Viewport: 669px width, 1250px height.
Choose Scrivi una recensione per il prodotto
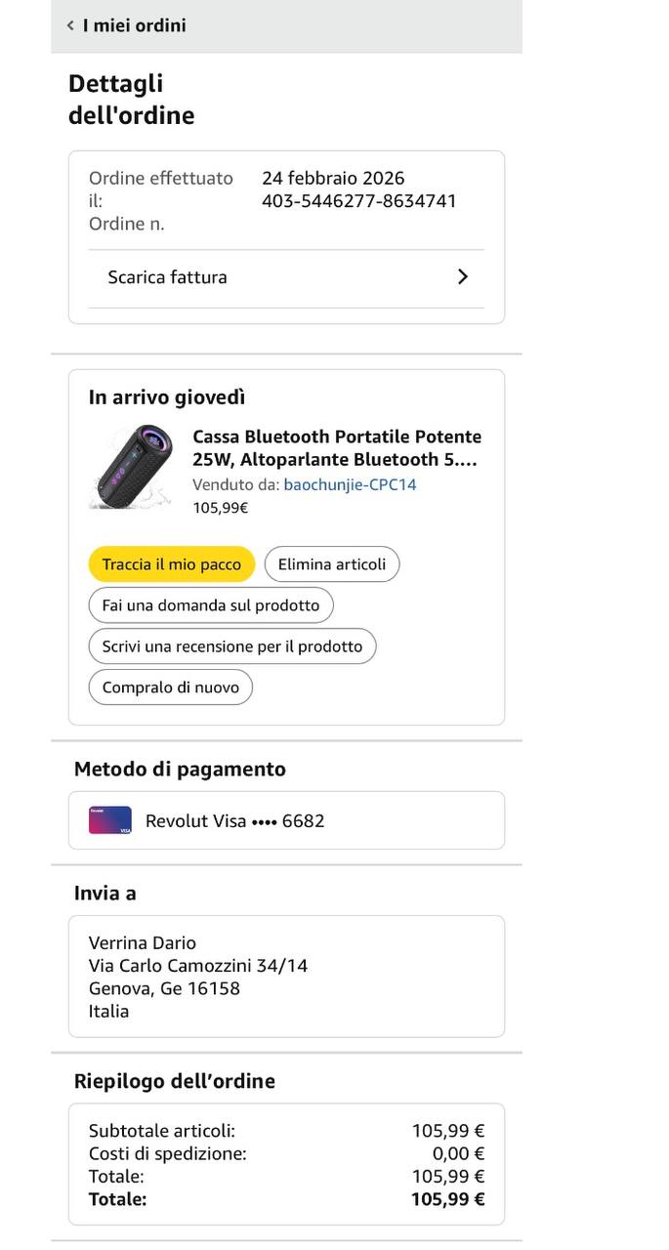[232, 646]
